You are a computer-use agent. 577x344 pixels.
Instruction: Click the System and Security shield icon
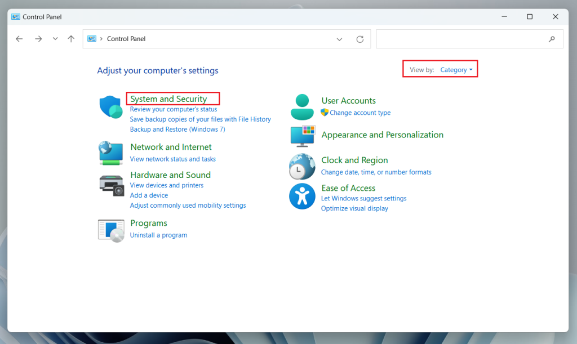(x=110, y=107)
